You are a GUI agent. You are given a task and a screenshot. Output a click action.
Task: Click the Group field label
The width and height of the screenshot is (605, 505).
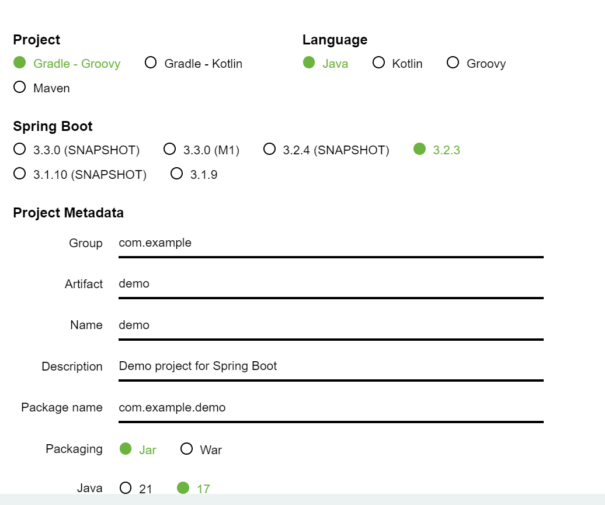pos(86,243)
